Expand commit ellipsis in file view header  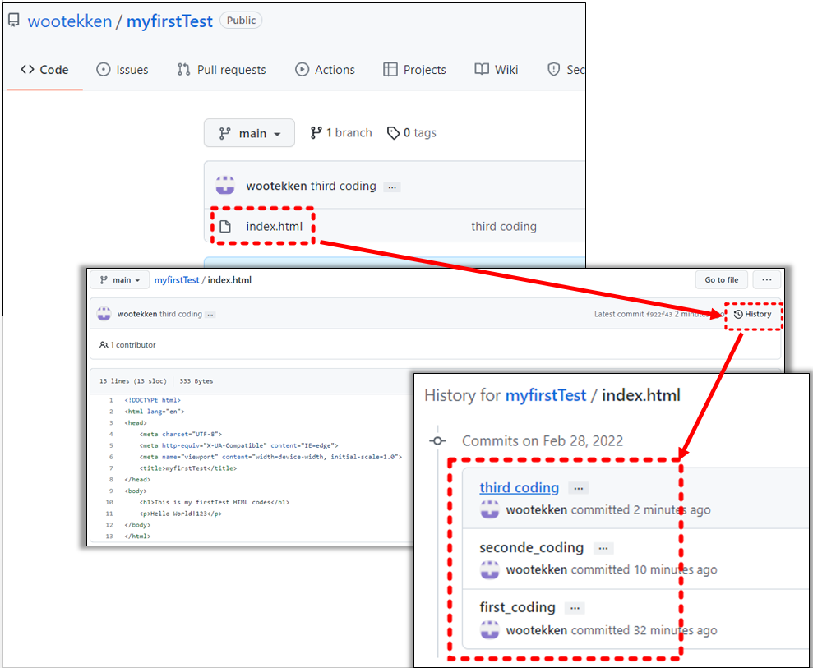[x=210, y=315]
